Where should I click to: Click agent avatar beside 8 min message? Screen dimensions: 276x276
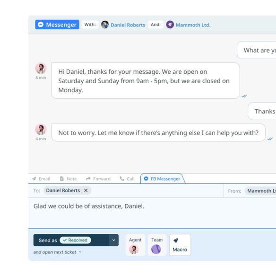41,68
